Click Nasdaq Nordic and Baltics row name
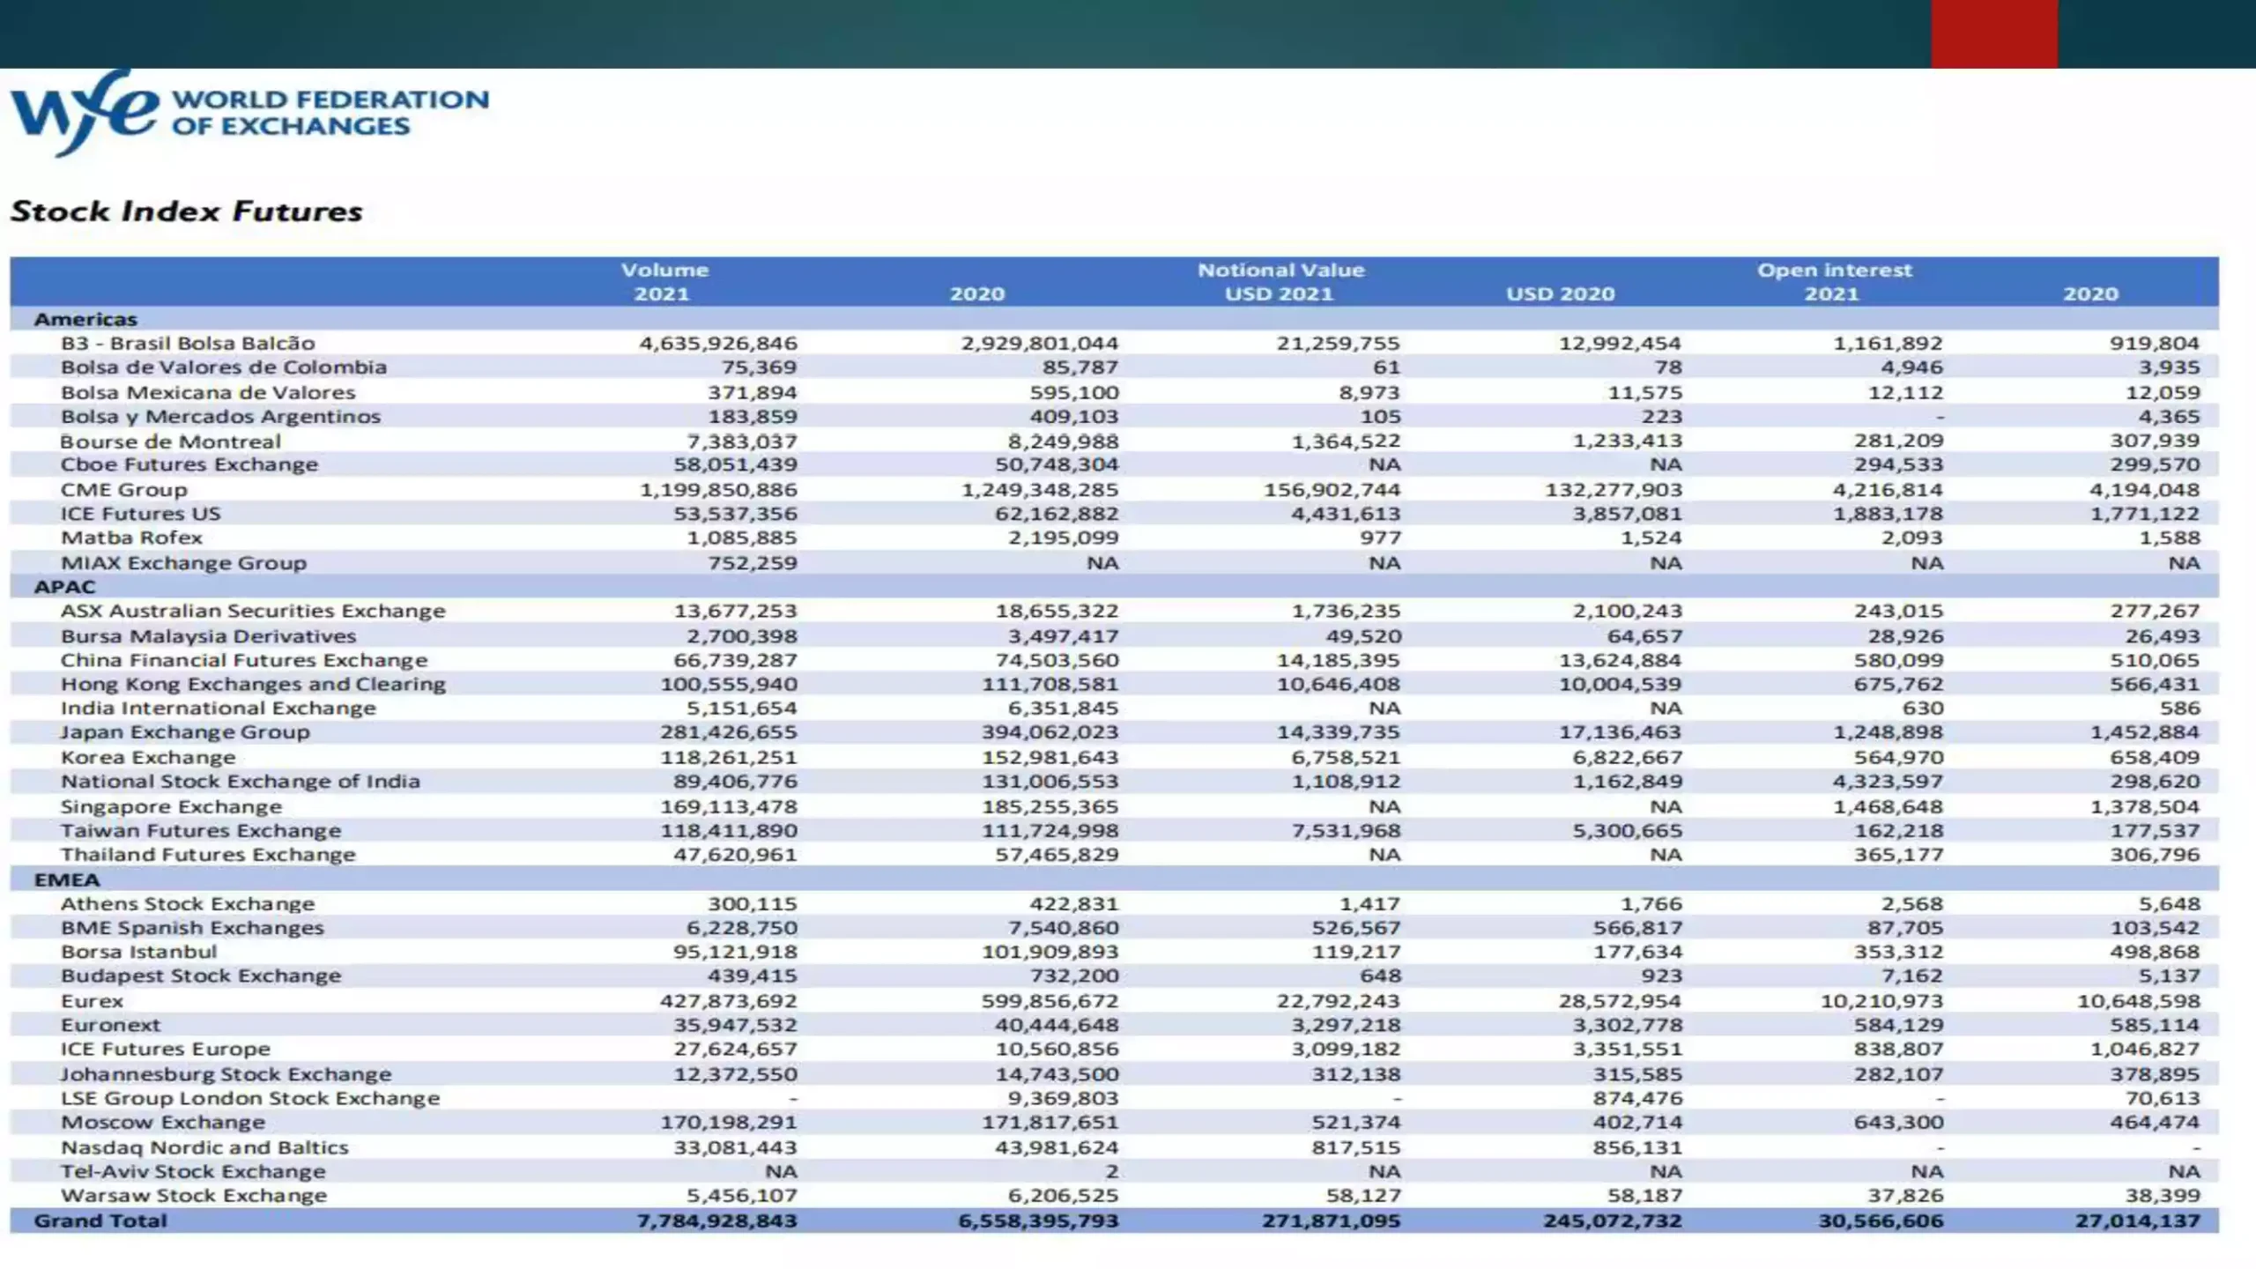Image resolution: width=2256 pixels, height=1269 pixels. [x=204, y=1147]
